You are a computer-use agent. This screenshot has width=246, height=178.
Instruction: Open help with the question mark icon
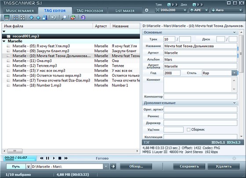[x=83, y=18]
